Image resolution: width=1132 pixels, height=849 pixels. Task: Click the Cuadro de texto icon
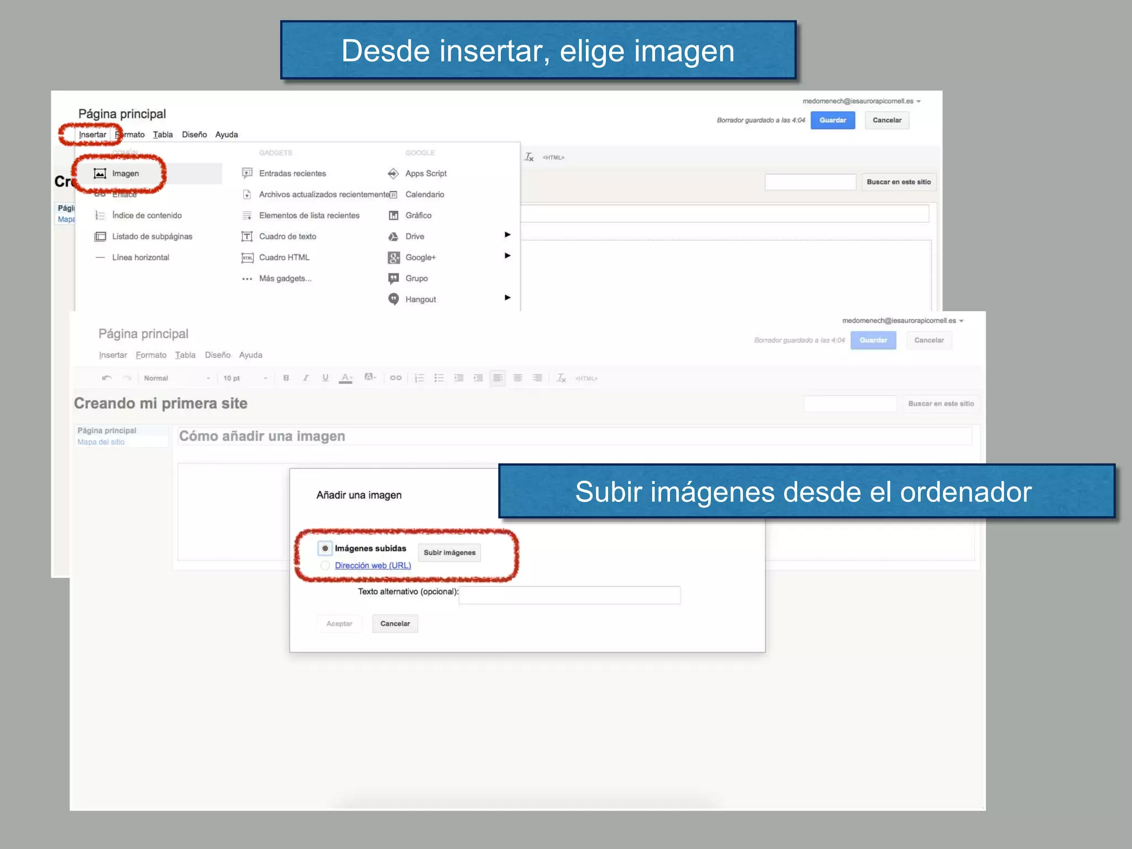pos(247,237)
